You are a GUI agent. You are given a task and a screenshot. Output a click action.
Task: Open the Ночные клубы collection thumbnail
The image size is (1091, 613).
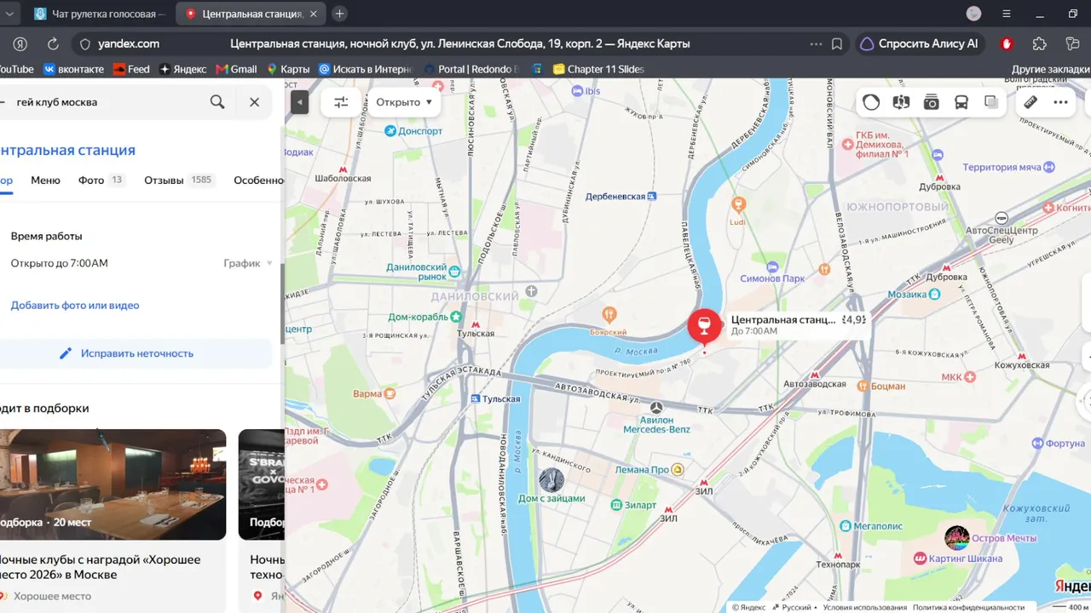click(x=113, y=484)
